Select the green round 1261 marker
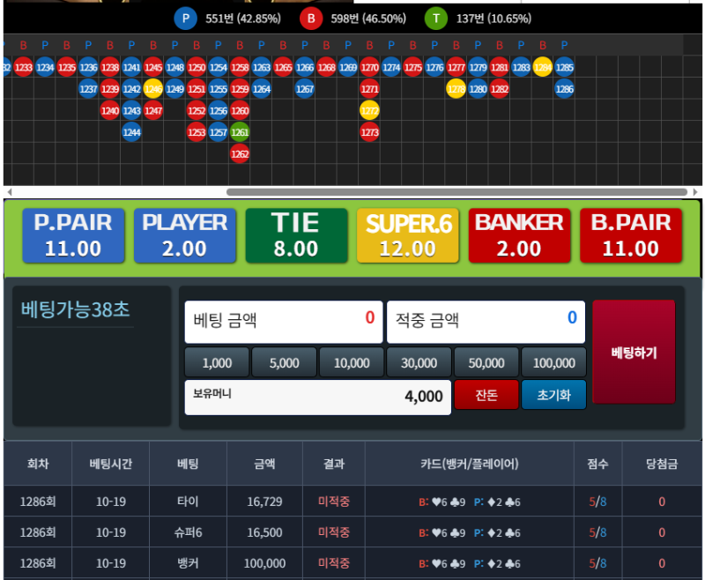705x580 pixels. tap(240, 132)
